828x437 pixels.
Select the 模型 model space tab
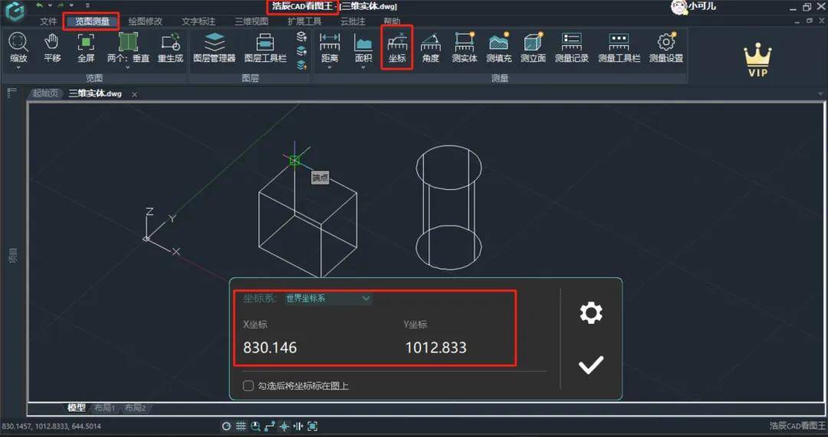click(x=77, y=407)
